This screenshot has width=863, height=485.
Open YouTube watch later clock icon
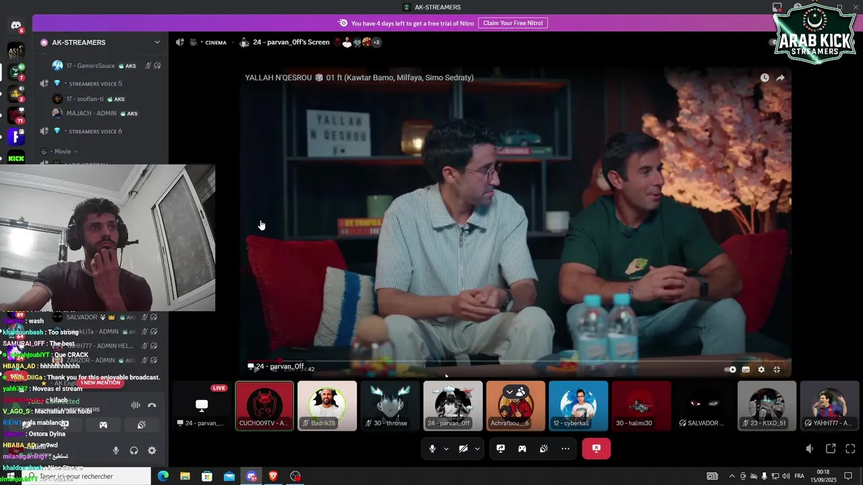[765, 77]
